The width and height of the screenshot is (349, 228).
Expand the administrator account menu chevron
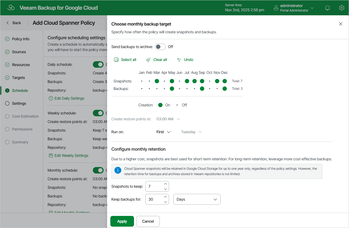312,8
